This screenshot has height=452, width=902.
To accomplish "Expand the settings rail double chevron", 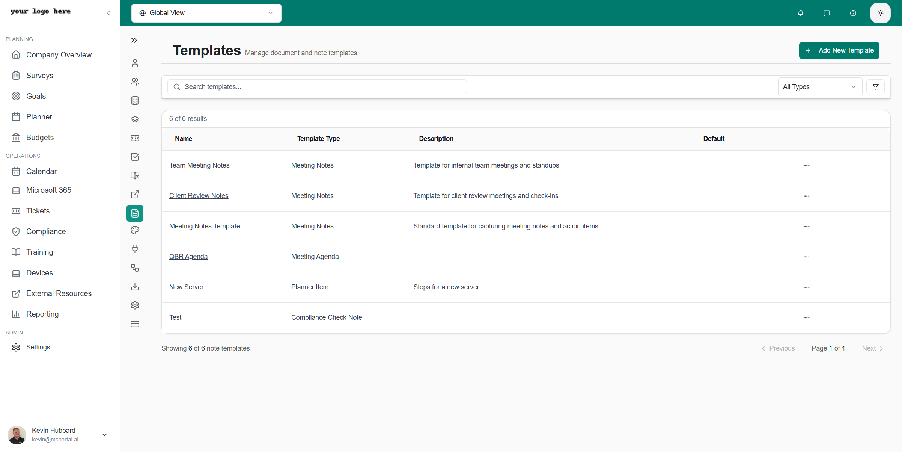I will click(x=134, y=41).
